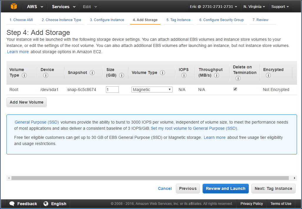The image size is (302, 209).
Task: Open the Privacy Policy link
Action: point(251,204)
